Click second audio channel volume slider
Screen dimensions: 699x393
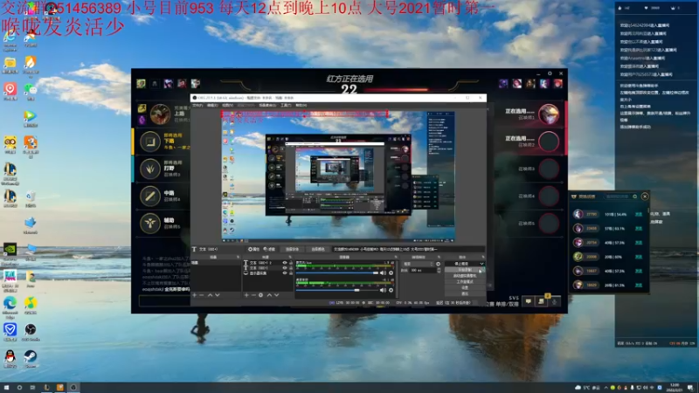click(x=337, y=290)
